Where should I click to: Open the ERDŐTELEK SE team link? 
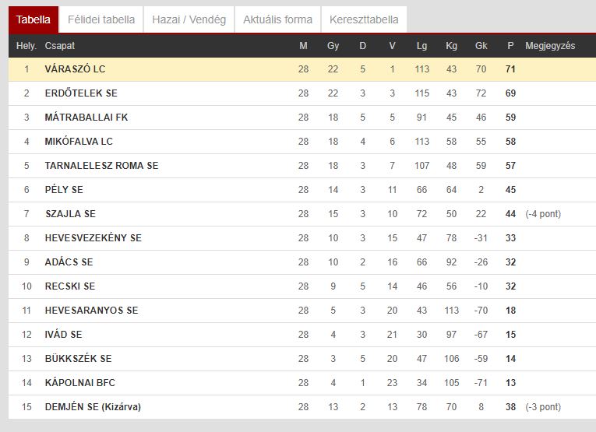(x=81, y=93)
